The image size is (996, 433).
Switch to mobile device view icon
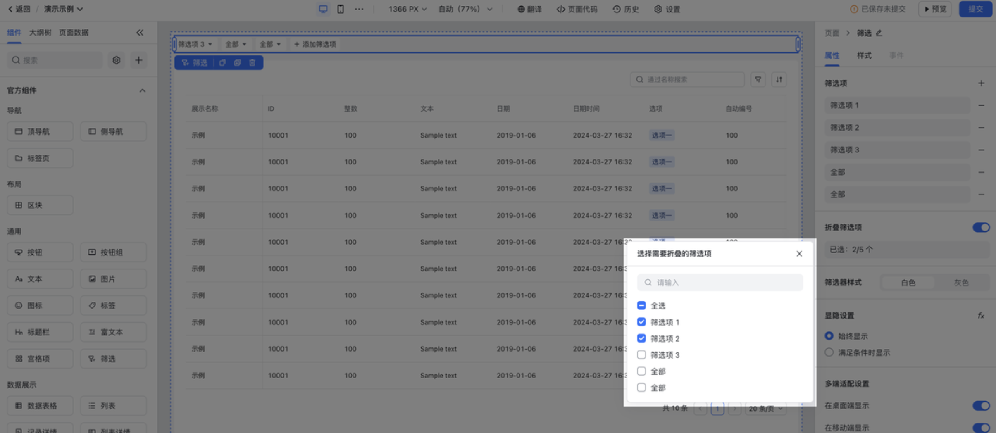340,9
